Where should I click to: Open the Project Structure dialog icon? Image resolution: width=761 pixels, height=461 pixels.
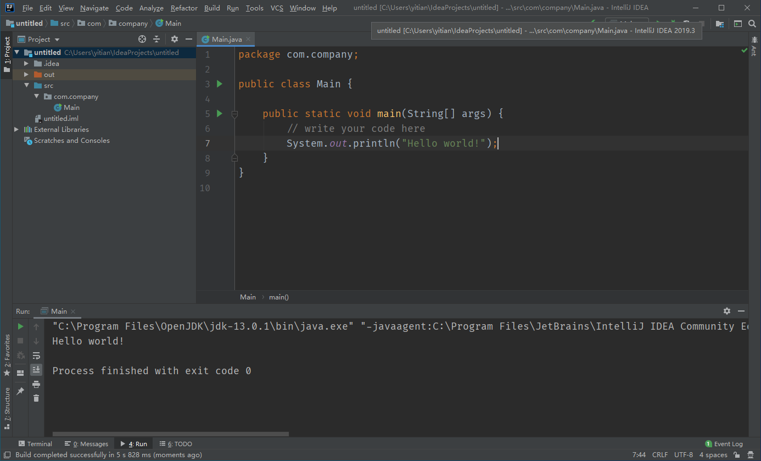click(719, 24)
